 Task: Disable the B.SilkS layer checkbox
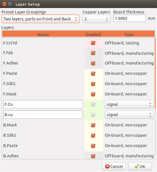click(x=93, y=136)
